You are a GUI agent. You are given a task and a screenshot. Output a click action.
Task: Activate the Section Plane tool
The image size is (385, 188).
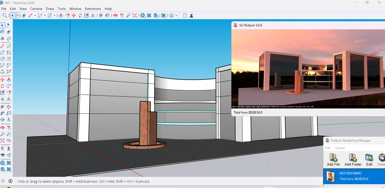pyautogui.click(x=2, y=120)
